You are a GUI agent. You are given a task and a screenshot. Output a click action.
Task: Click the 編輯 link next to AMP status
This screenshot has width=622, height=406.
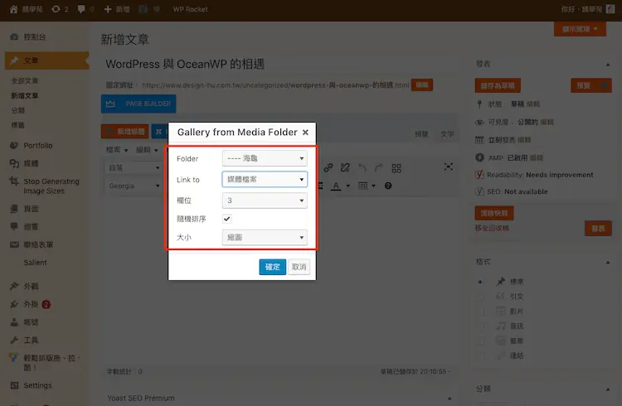pos(537,157)
